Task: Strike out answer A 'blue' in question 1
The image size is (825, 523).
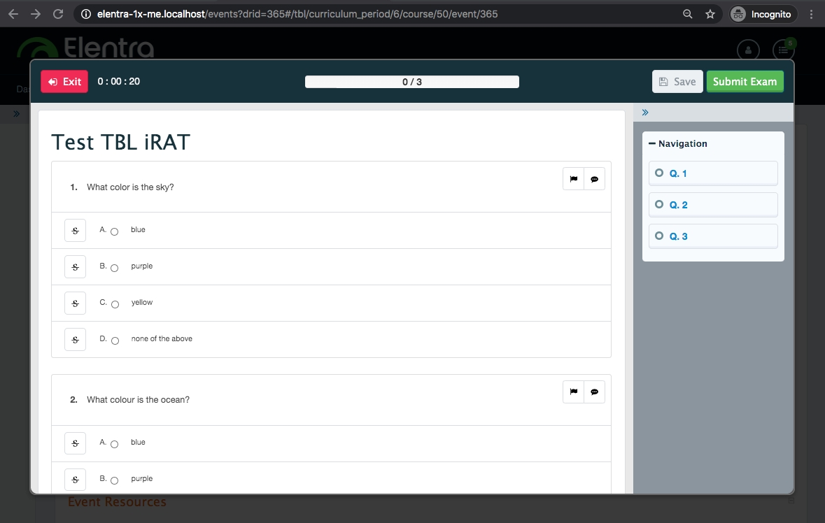Action: [x=75, y=231]
